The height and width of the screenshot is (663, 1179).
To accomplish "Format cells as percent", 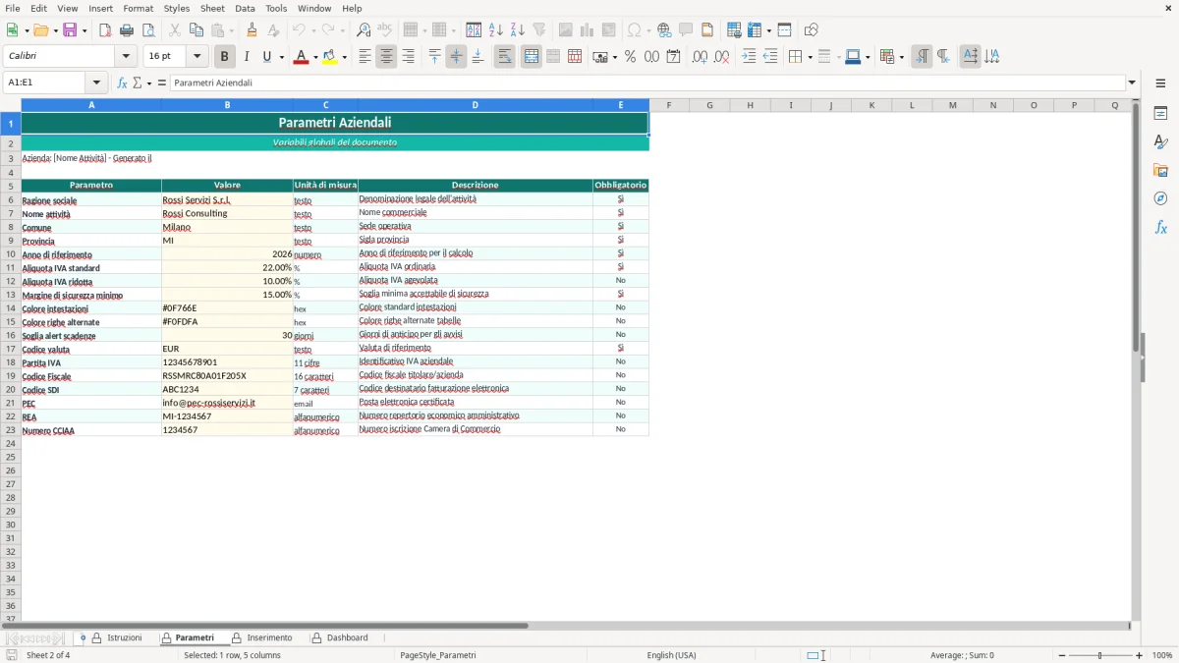I will click(630, 57).
